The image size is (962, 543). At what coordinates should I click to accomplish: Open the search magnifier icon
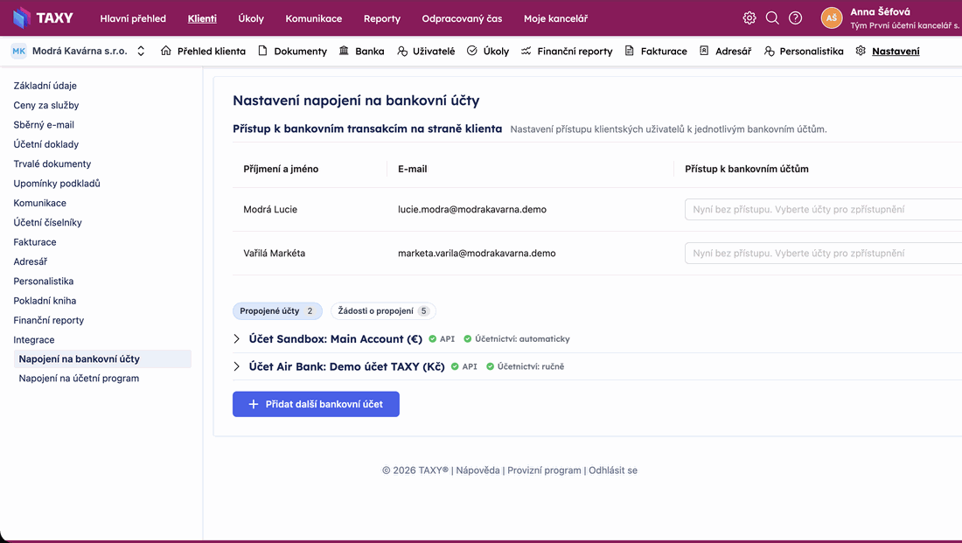772,17
